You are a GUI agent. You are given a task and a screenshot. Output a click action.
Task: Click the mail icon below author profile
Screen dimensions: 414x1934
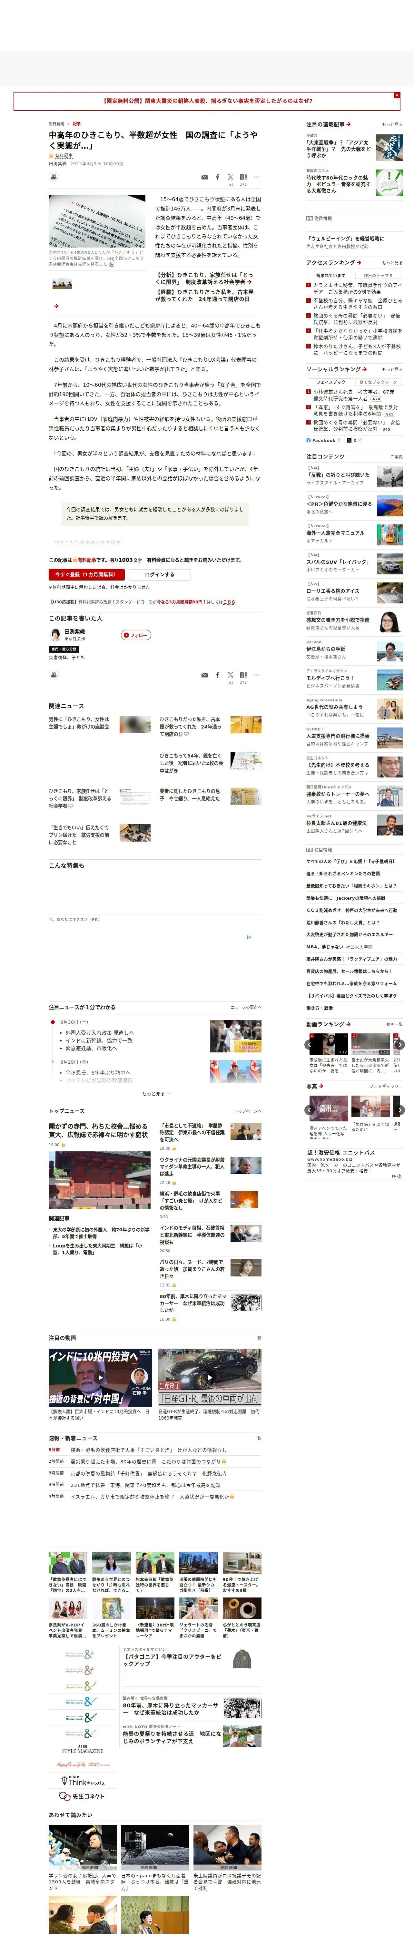tap(204, 675)
